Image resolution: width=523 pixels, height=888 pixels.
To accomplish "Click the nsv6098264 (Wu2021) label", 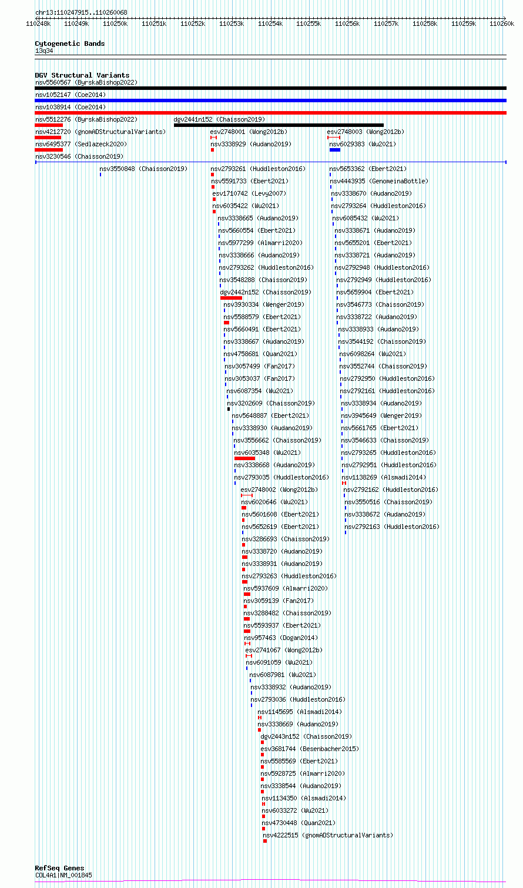I will pos(373,354).
